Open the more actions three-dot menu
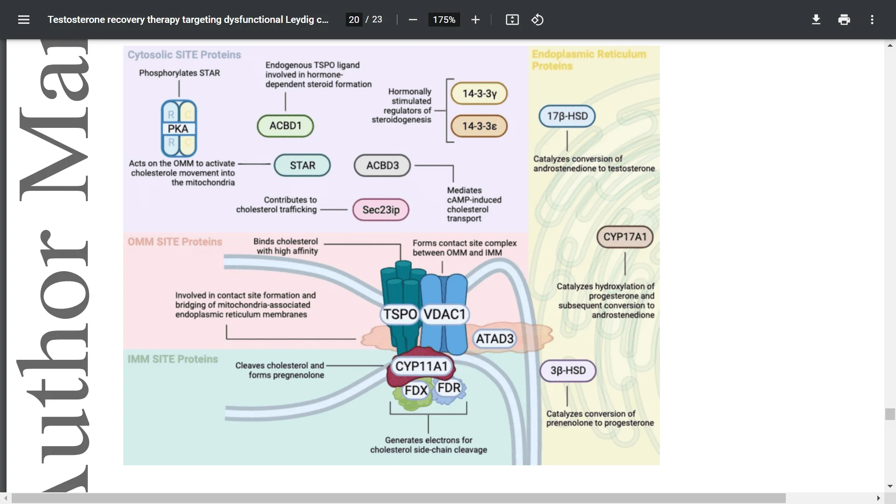The height and width of the screenshot is (504, 896). click(x=872, y=20)
